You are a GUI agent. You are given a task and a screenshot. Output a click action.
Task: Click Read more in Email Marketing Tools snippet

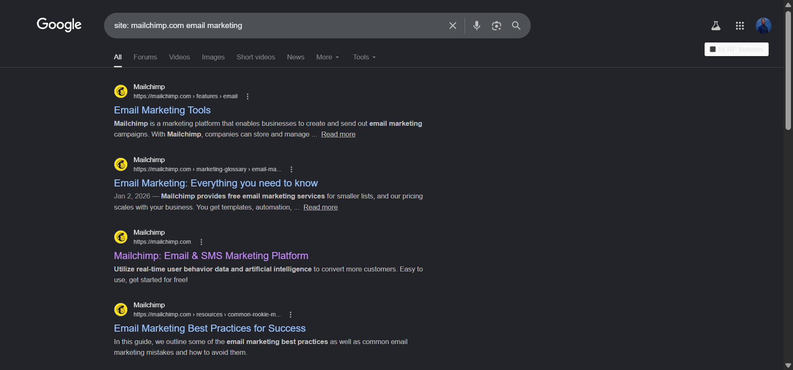(x=338, y=134)
